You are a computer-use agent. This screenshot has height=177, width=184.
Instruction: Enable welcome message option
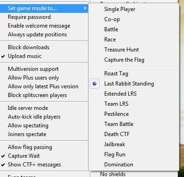point(44,26)
